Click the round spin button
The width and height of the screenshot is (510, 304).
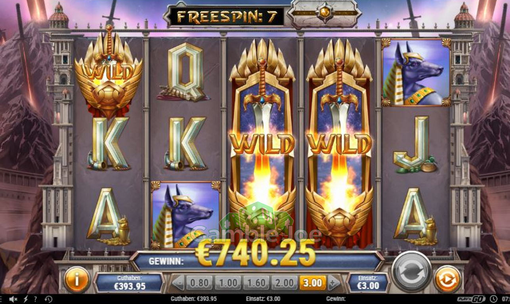(412, 271)
